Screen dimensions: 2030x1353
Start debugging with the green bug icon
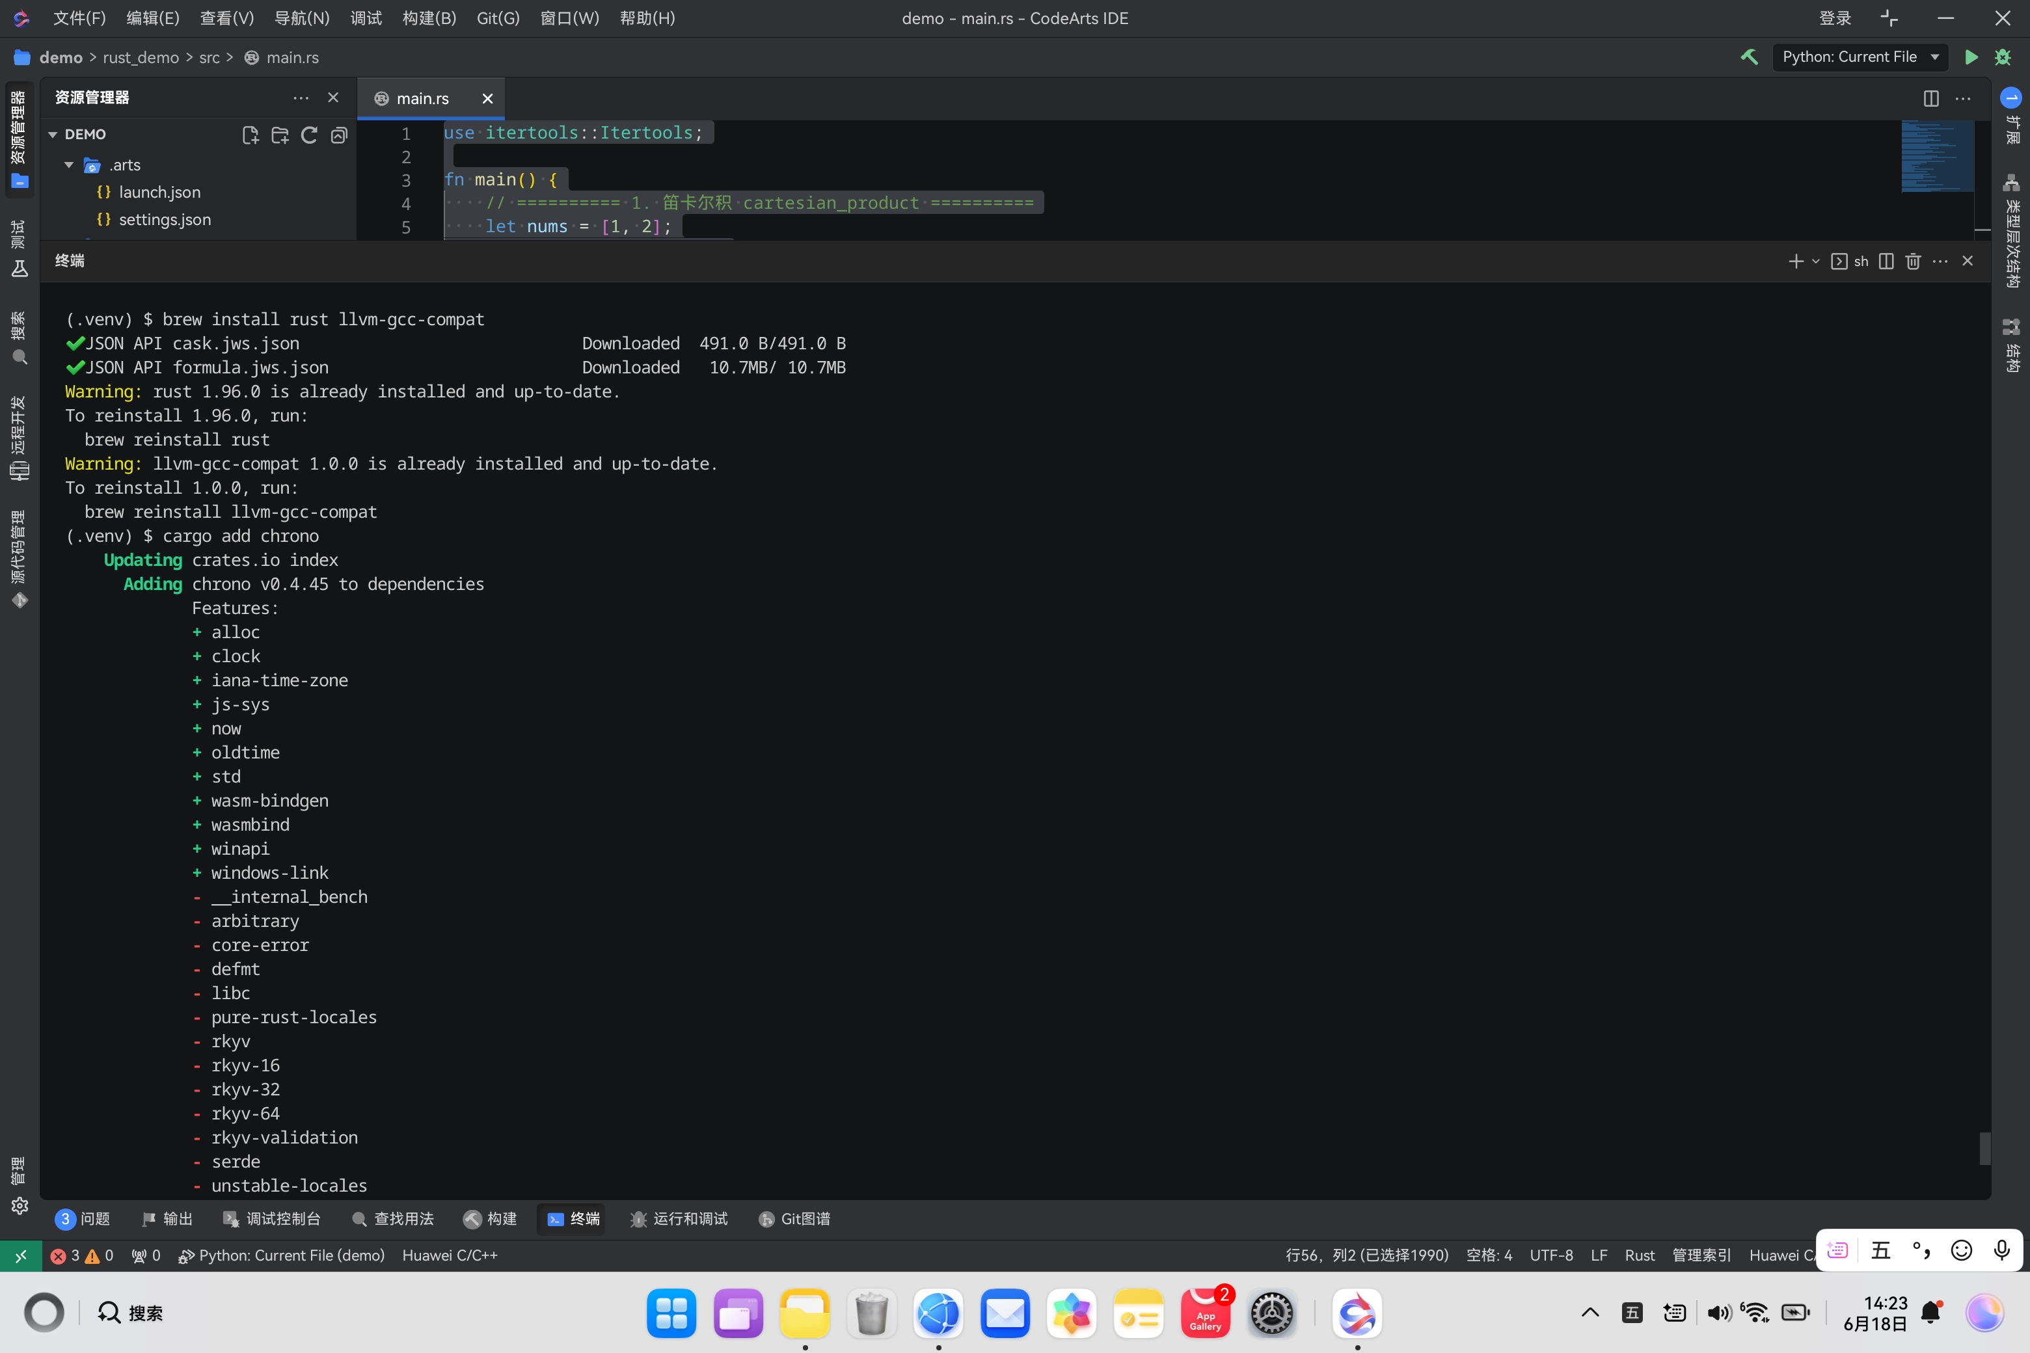(2003, 57)
